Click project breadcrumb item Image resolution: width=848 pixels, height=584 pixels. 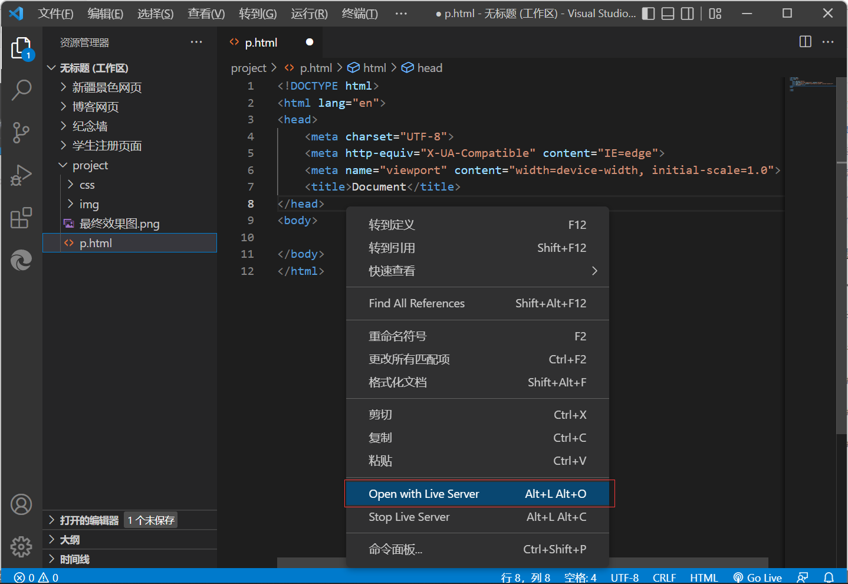[249, 68]
